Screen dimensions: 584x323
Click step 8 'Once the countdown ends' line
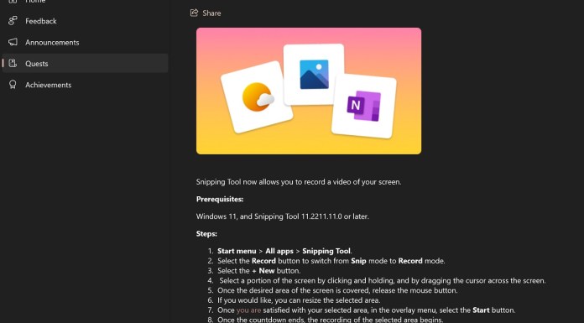tap(331, 320)
